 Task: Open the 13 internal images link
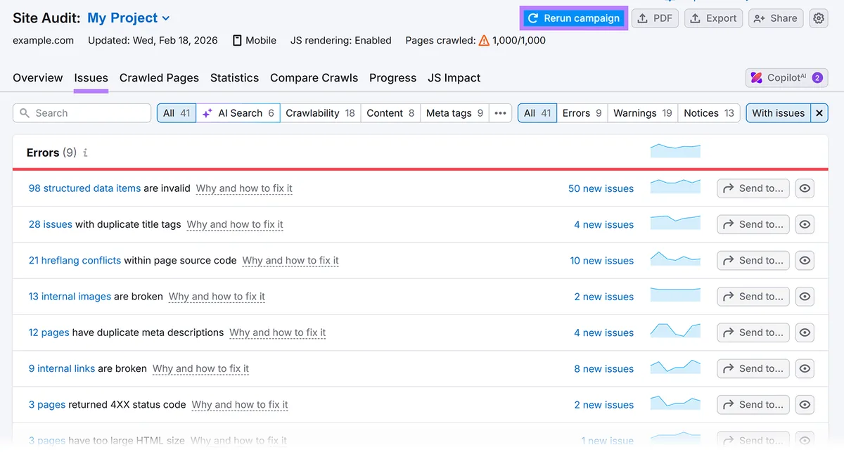[70, 297]
